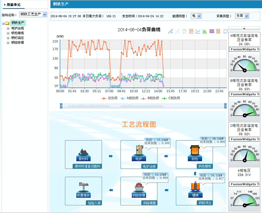Toggle 总负荷 series in legend

pyautogui.click(x=109, y=98)
